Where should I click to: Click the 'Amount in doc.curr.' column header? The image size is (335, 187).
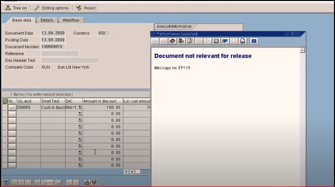pos(103,101)
